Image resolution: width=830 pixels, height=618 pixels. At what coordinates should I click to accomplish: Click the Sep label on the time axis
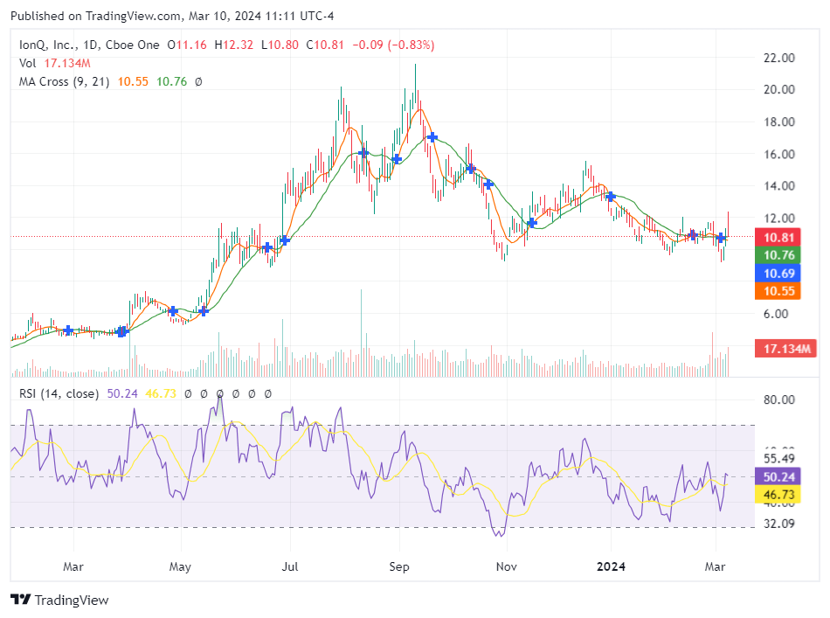(x=399, y=567)
